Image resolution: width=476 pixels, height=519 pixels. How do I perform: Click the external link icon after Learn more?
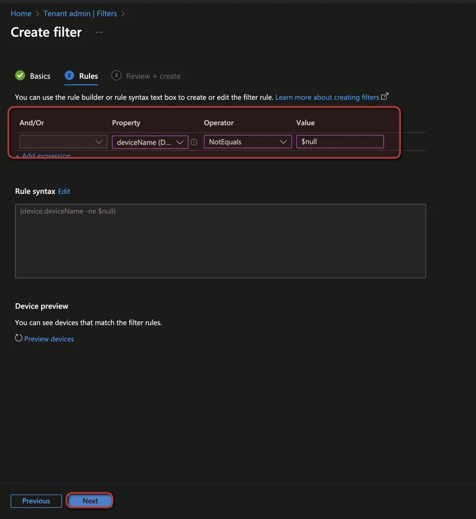(x=385, y=96)
